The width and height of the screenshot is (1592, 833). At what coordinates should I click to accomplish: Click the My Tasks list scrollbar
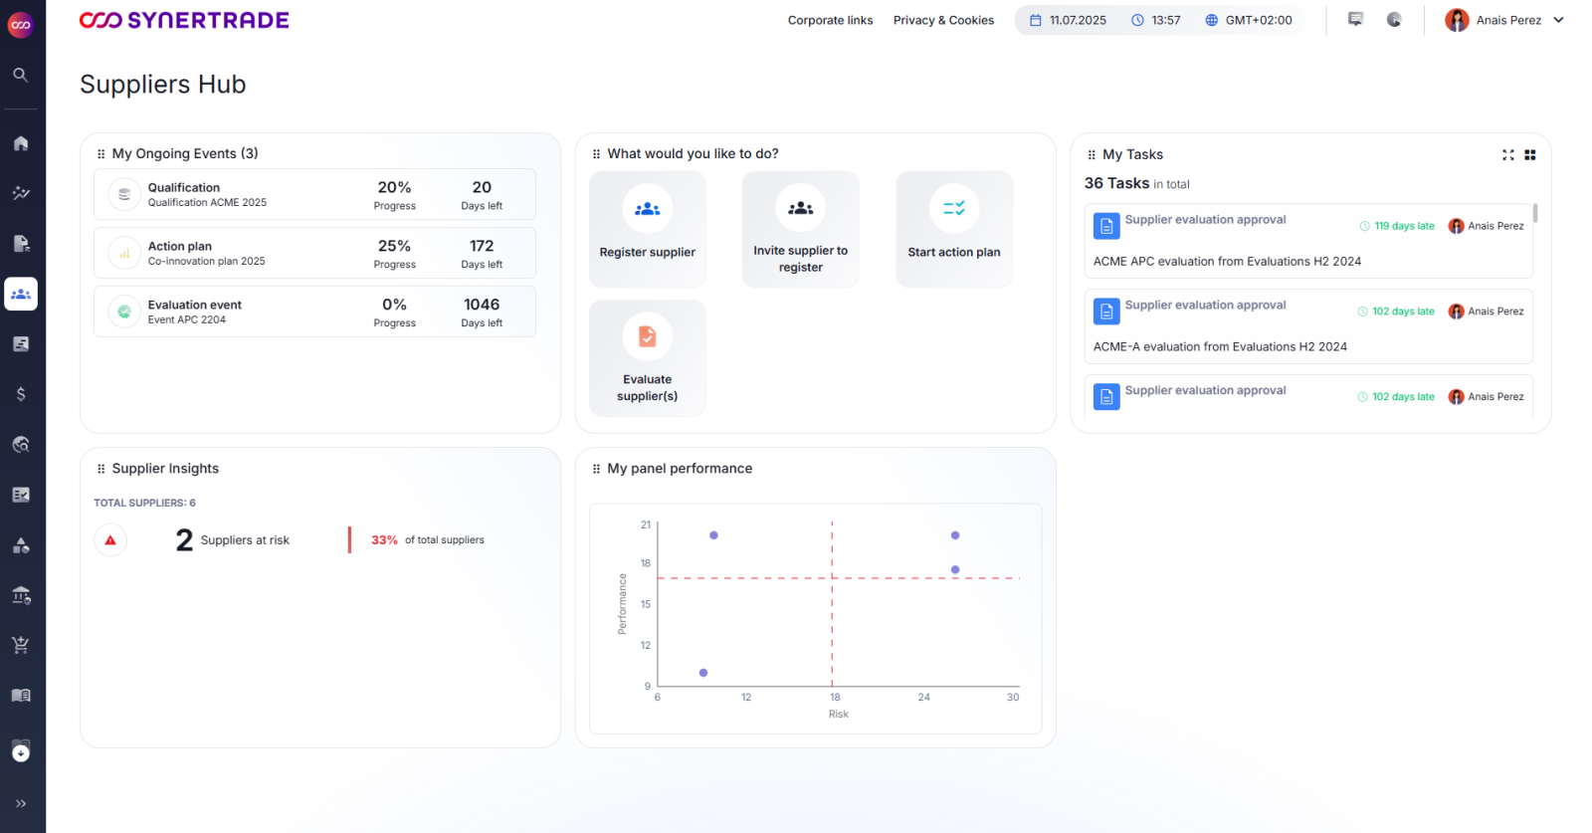(1535, 213)
